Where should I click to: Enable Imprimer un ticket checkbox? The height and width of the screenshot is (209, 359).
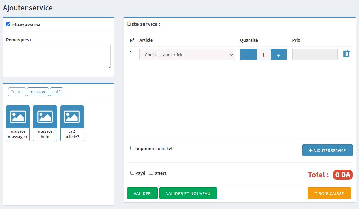pos(132,148)
